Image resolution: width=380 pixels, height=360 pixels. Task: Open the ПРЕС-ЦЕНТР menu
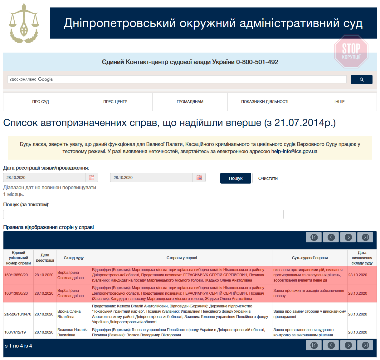point(115,101)
